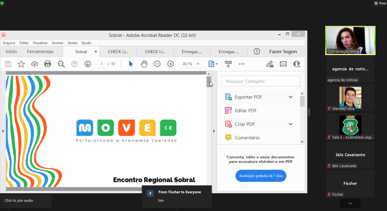Open the Visualizar menu
The image size is (387, 211).
(40, 43)
